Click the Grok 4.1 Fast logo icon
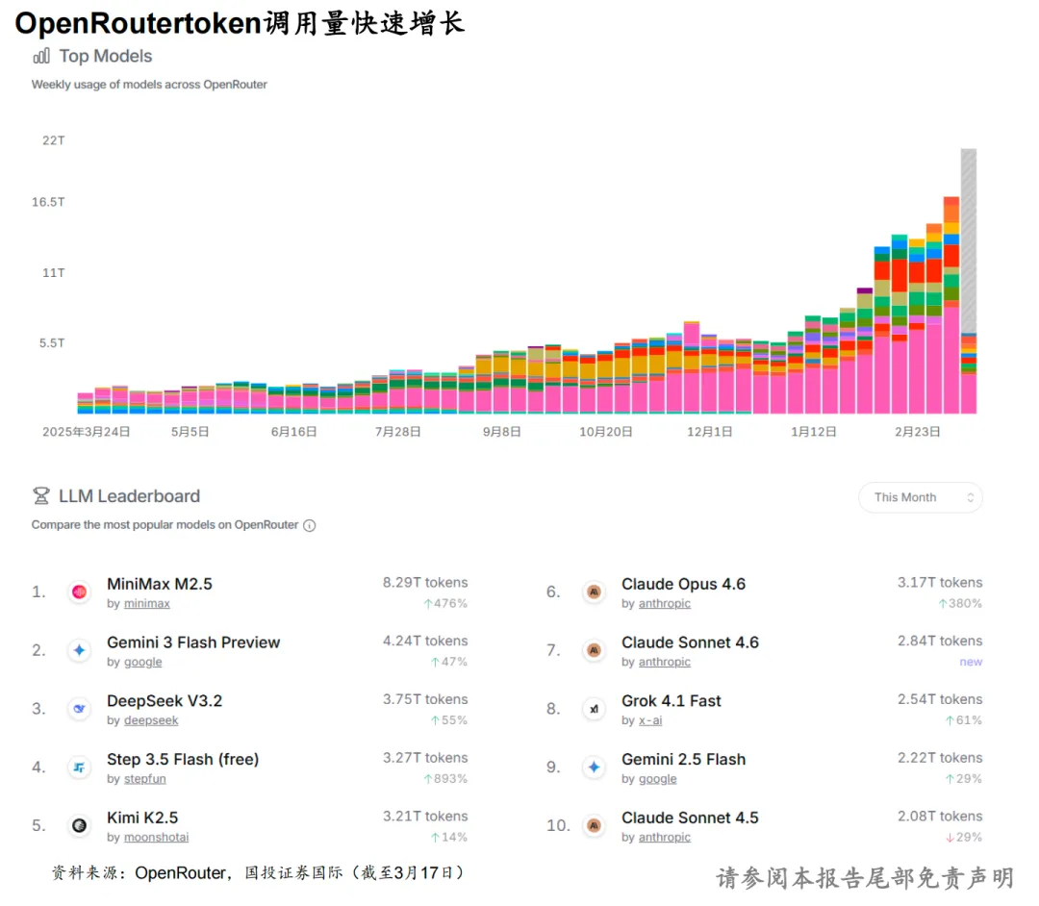The image size is (1039, 906). coord(595,709)
